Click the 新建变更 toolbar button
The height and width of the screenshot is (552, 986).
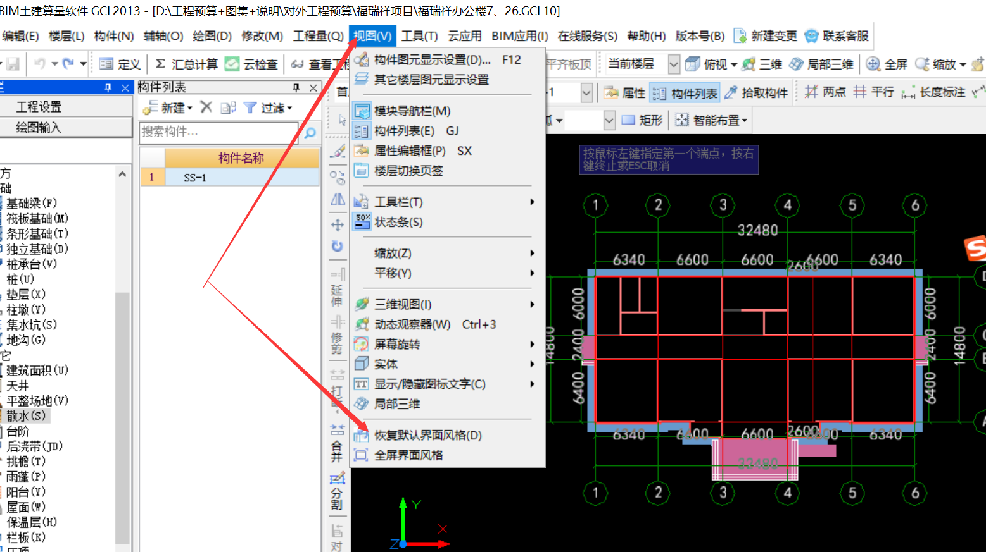coord(765,36)
